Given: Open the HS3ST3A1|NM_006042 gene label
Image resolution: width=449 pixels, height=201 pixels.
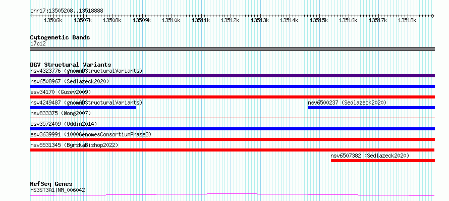Looking at the screenshot, I should [58, 190].
